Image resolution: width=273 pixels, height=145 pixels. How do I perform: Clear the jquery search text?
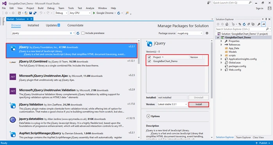click(71, 33)
